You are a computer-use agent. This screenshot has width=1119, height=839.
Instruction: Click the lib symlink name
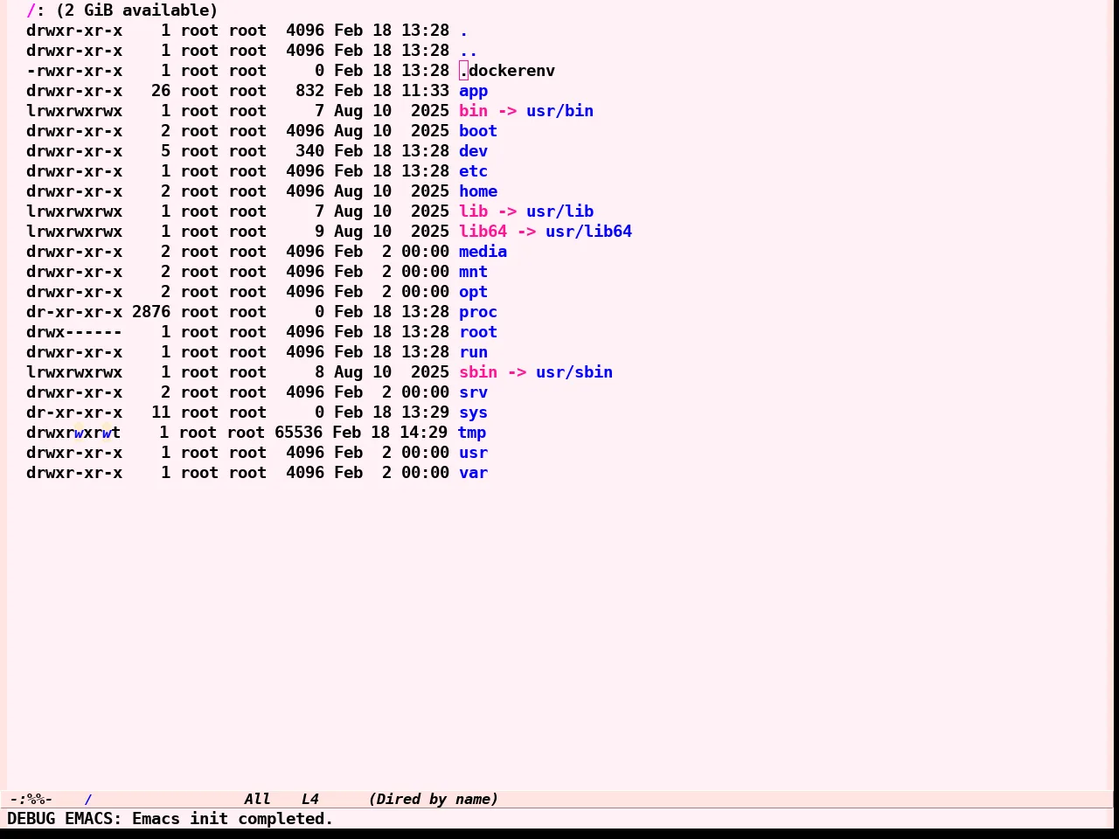point(473,211)
